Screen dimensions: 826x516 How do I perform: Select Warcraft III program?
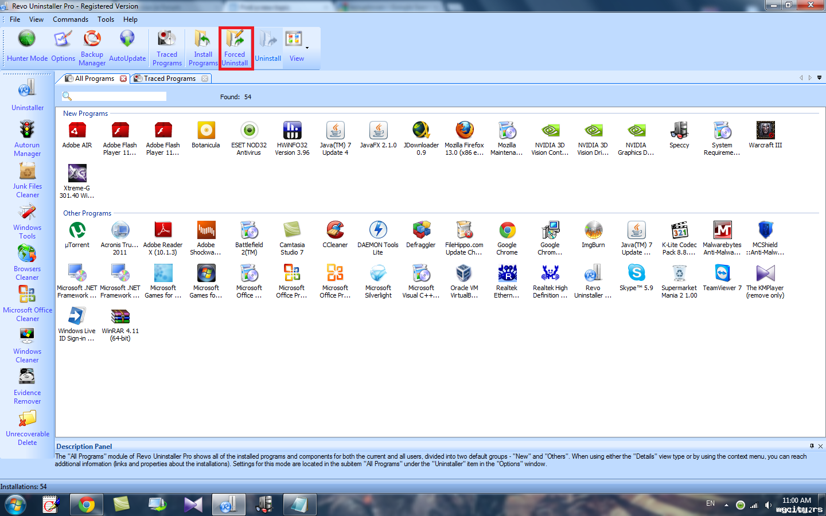765,135
